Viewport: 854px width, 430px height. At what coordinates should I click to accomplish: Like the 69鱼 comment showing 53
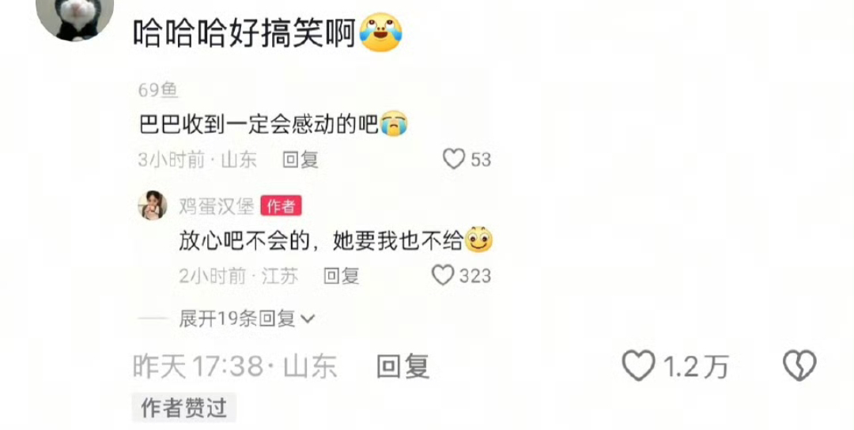pos(454,159)
